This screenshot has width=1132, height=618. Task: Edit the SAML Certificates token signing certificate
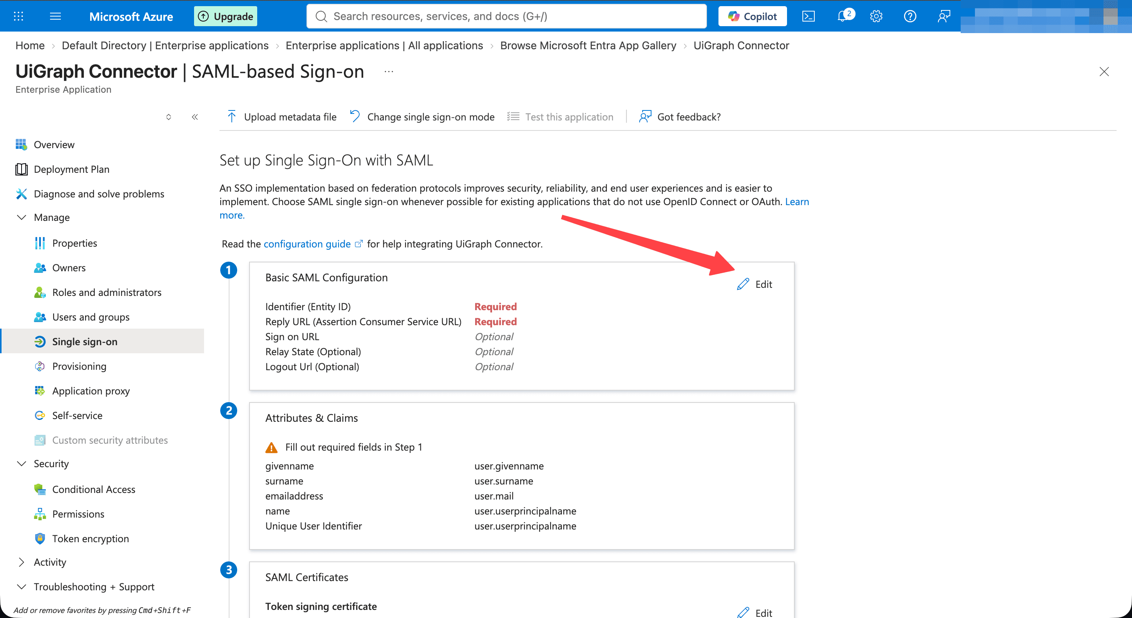(755, 612)
